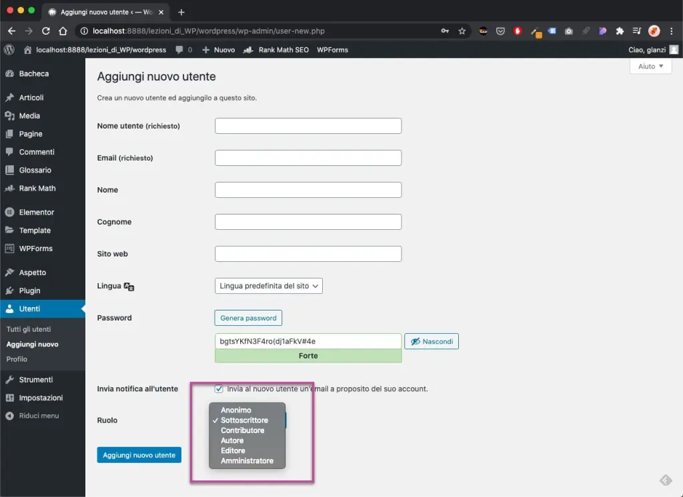Click the Aggiungi nuovo utente button
This screenshot has width=683, height=497.
pyautogui.click(x=139, y=455)
